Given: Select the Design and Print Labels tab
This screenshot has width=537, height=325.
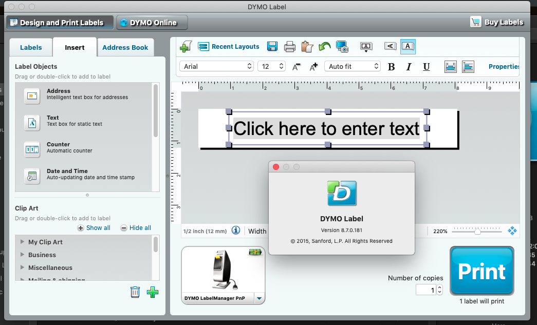Looking at the screenshot, I should 60,23.
